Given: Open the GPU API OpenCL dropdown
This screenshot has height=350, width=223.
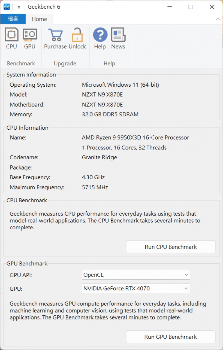Looking at the screenshot, I should point(136,275).
